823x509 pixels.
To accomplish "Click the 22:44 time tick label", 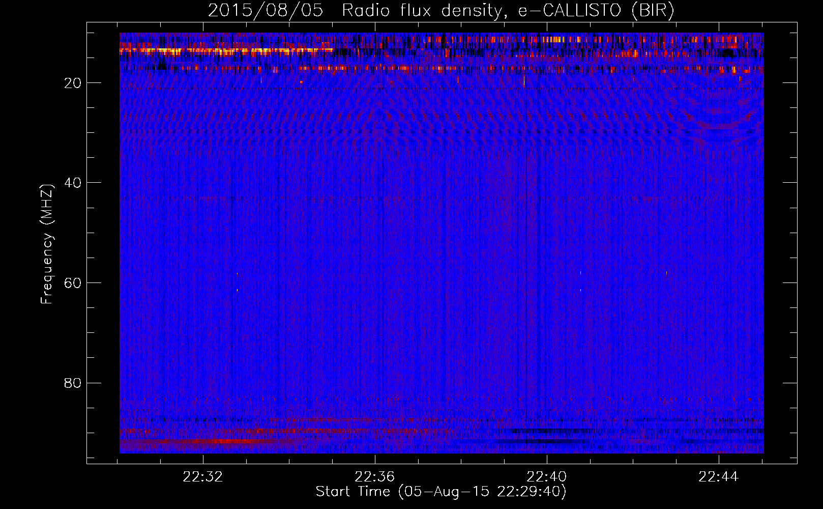I will (x=719, y=477).
